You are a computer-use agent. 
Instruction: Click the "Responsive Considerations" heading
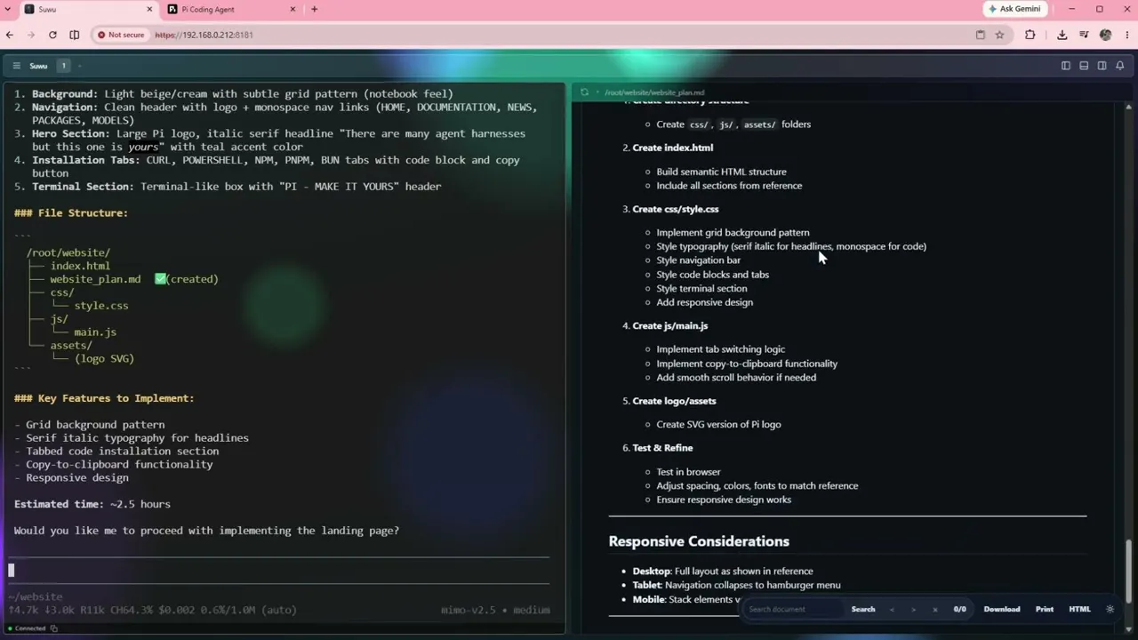[699, 541]
